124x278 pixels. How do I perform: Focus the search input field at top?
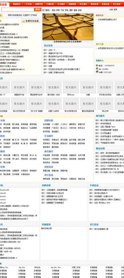tap(18, 9)
